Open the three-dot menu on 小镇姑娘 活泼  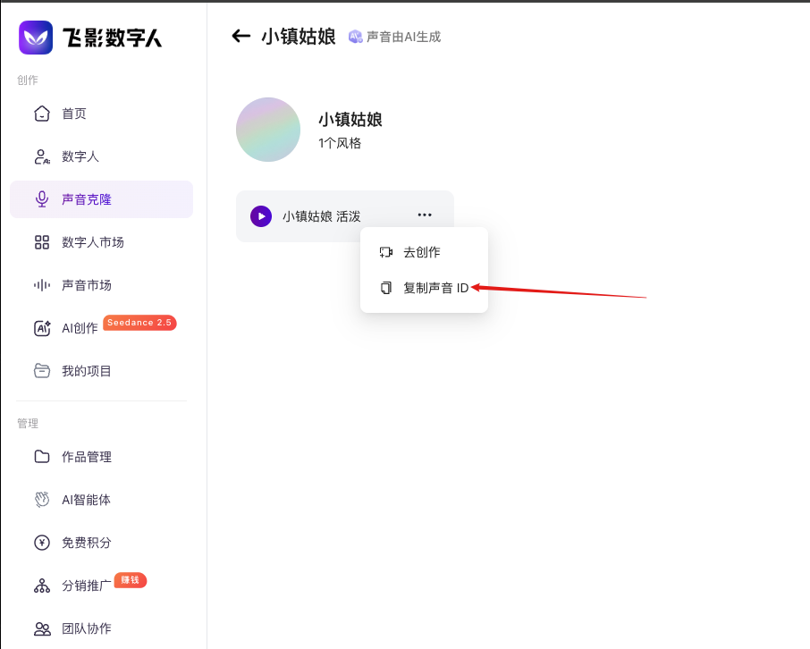pyautogui.click(x=425, y=215)
